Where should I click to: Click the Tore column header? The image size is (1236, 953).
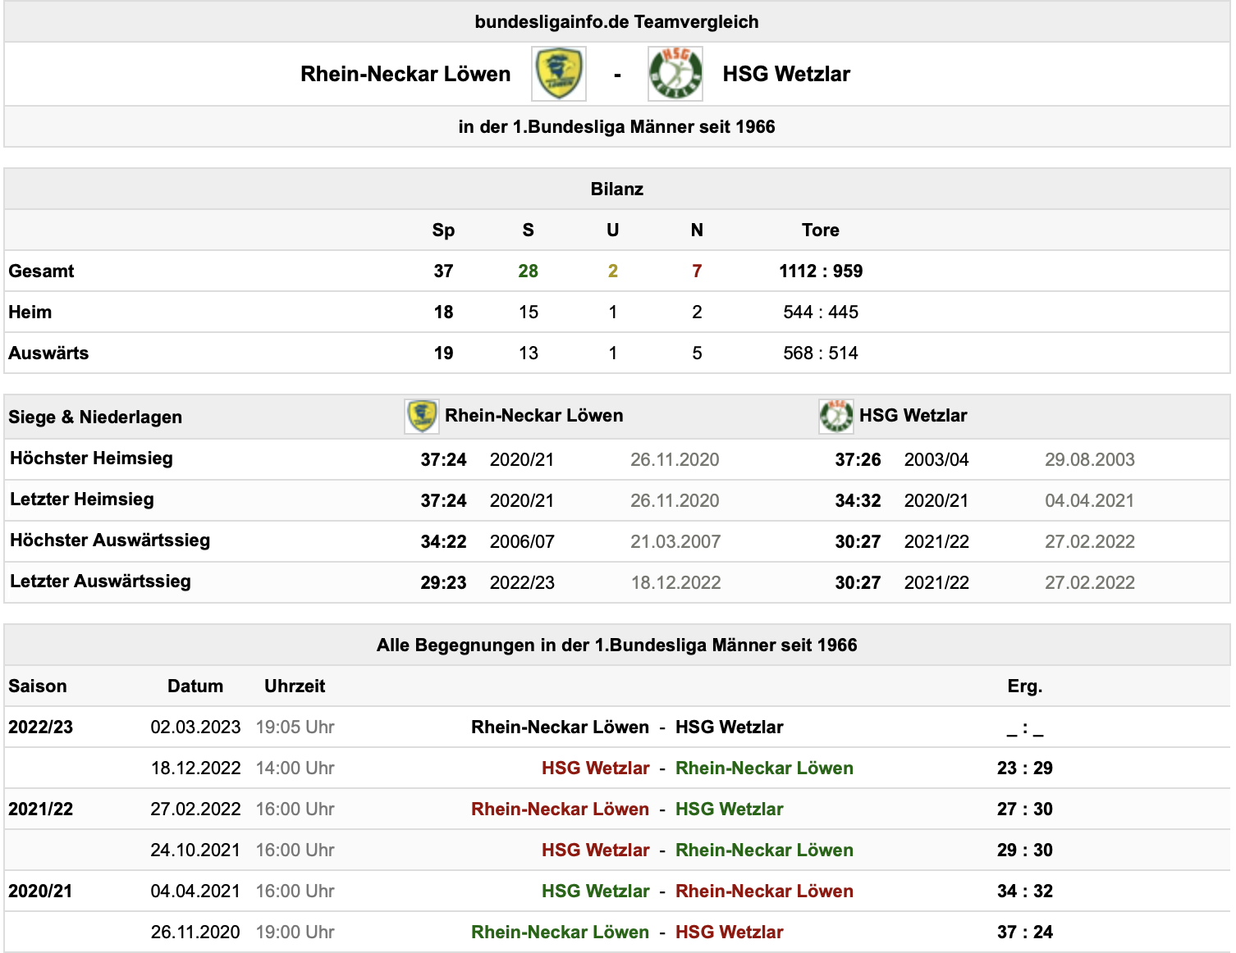click(x=821, y=230)
